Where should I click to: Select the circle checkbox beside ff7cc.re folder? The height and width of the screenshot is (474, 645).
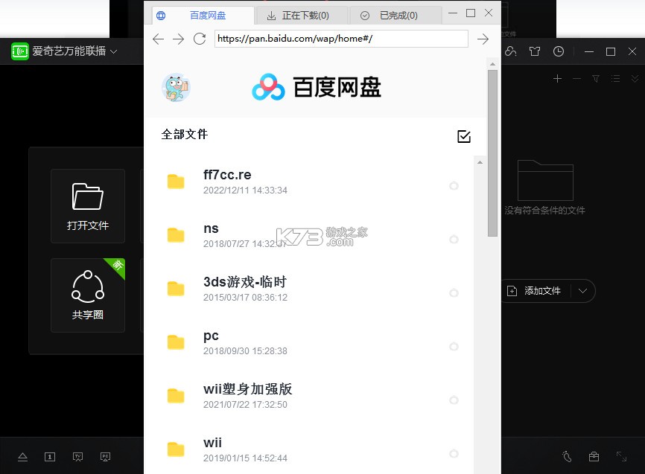click(x=454, y=187)
